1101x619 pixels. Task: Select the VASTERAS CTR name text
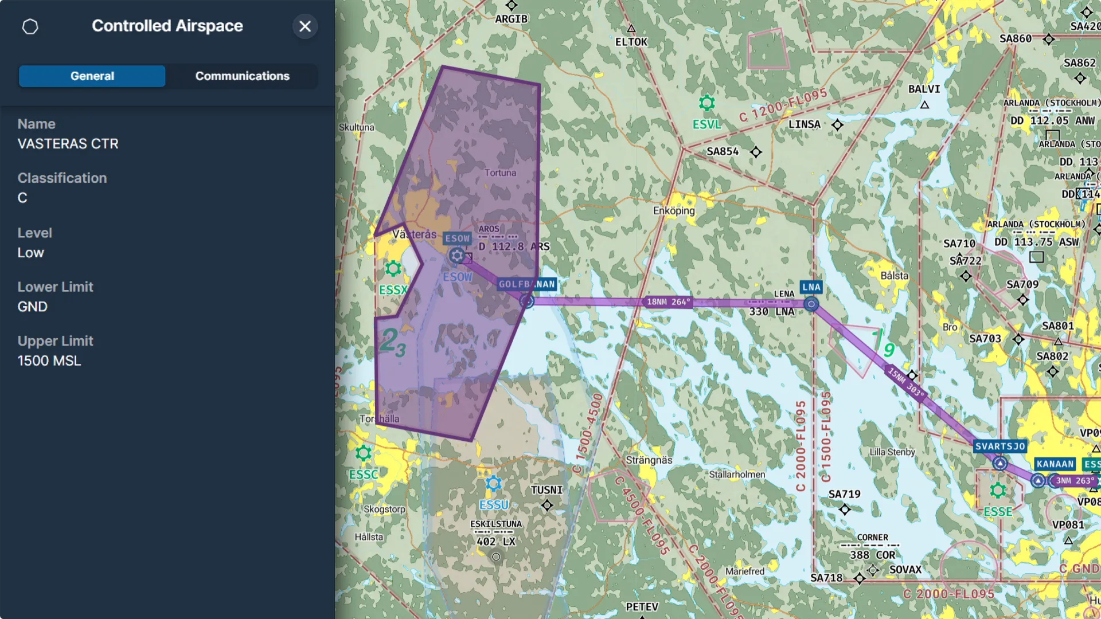pyautogui.click(x=68, y=144)
